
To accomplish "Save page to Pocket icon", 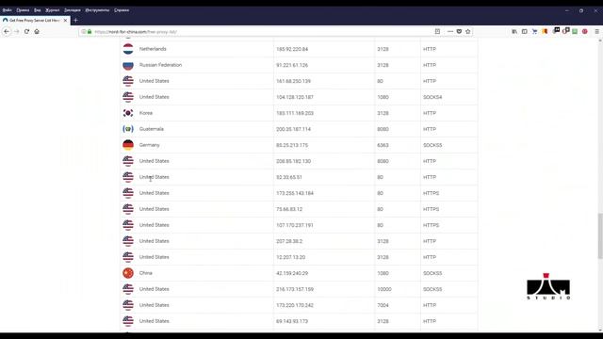I will click(459, 31).
